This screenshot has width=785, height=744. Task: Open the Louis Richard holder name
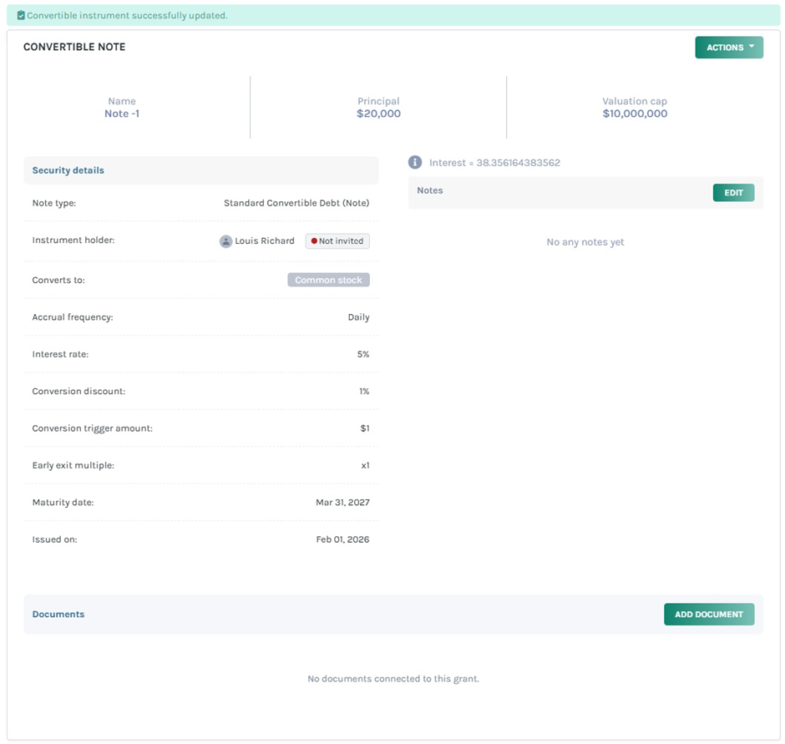click(265, 241)
